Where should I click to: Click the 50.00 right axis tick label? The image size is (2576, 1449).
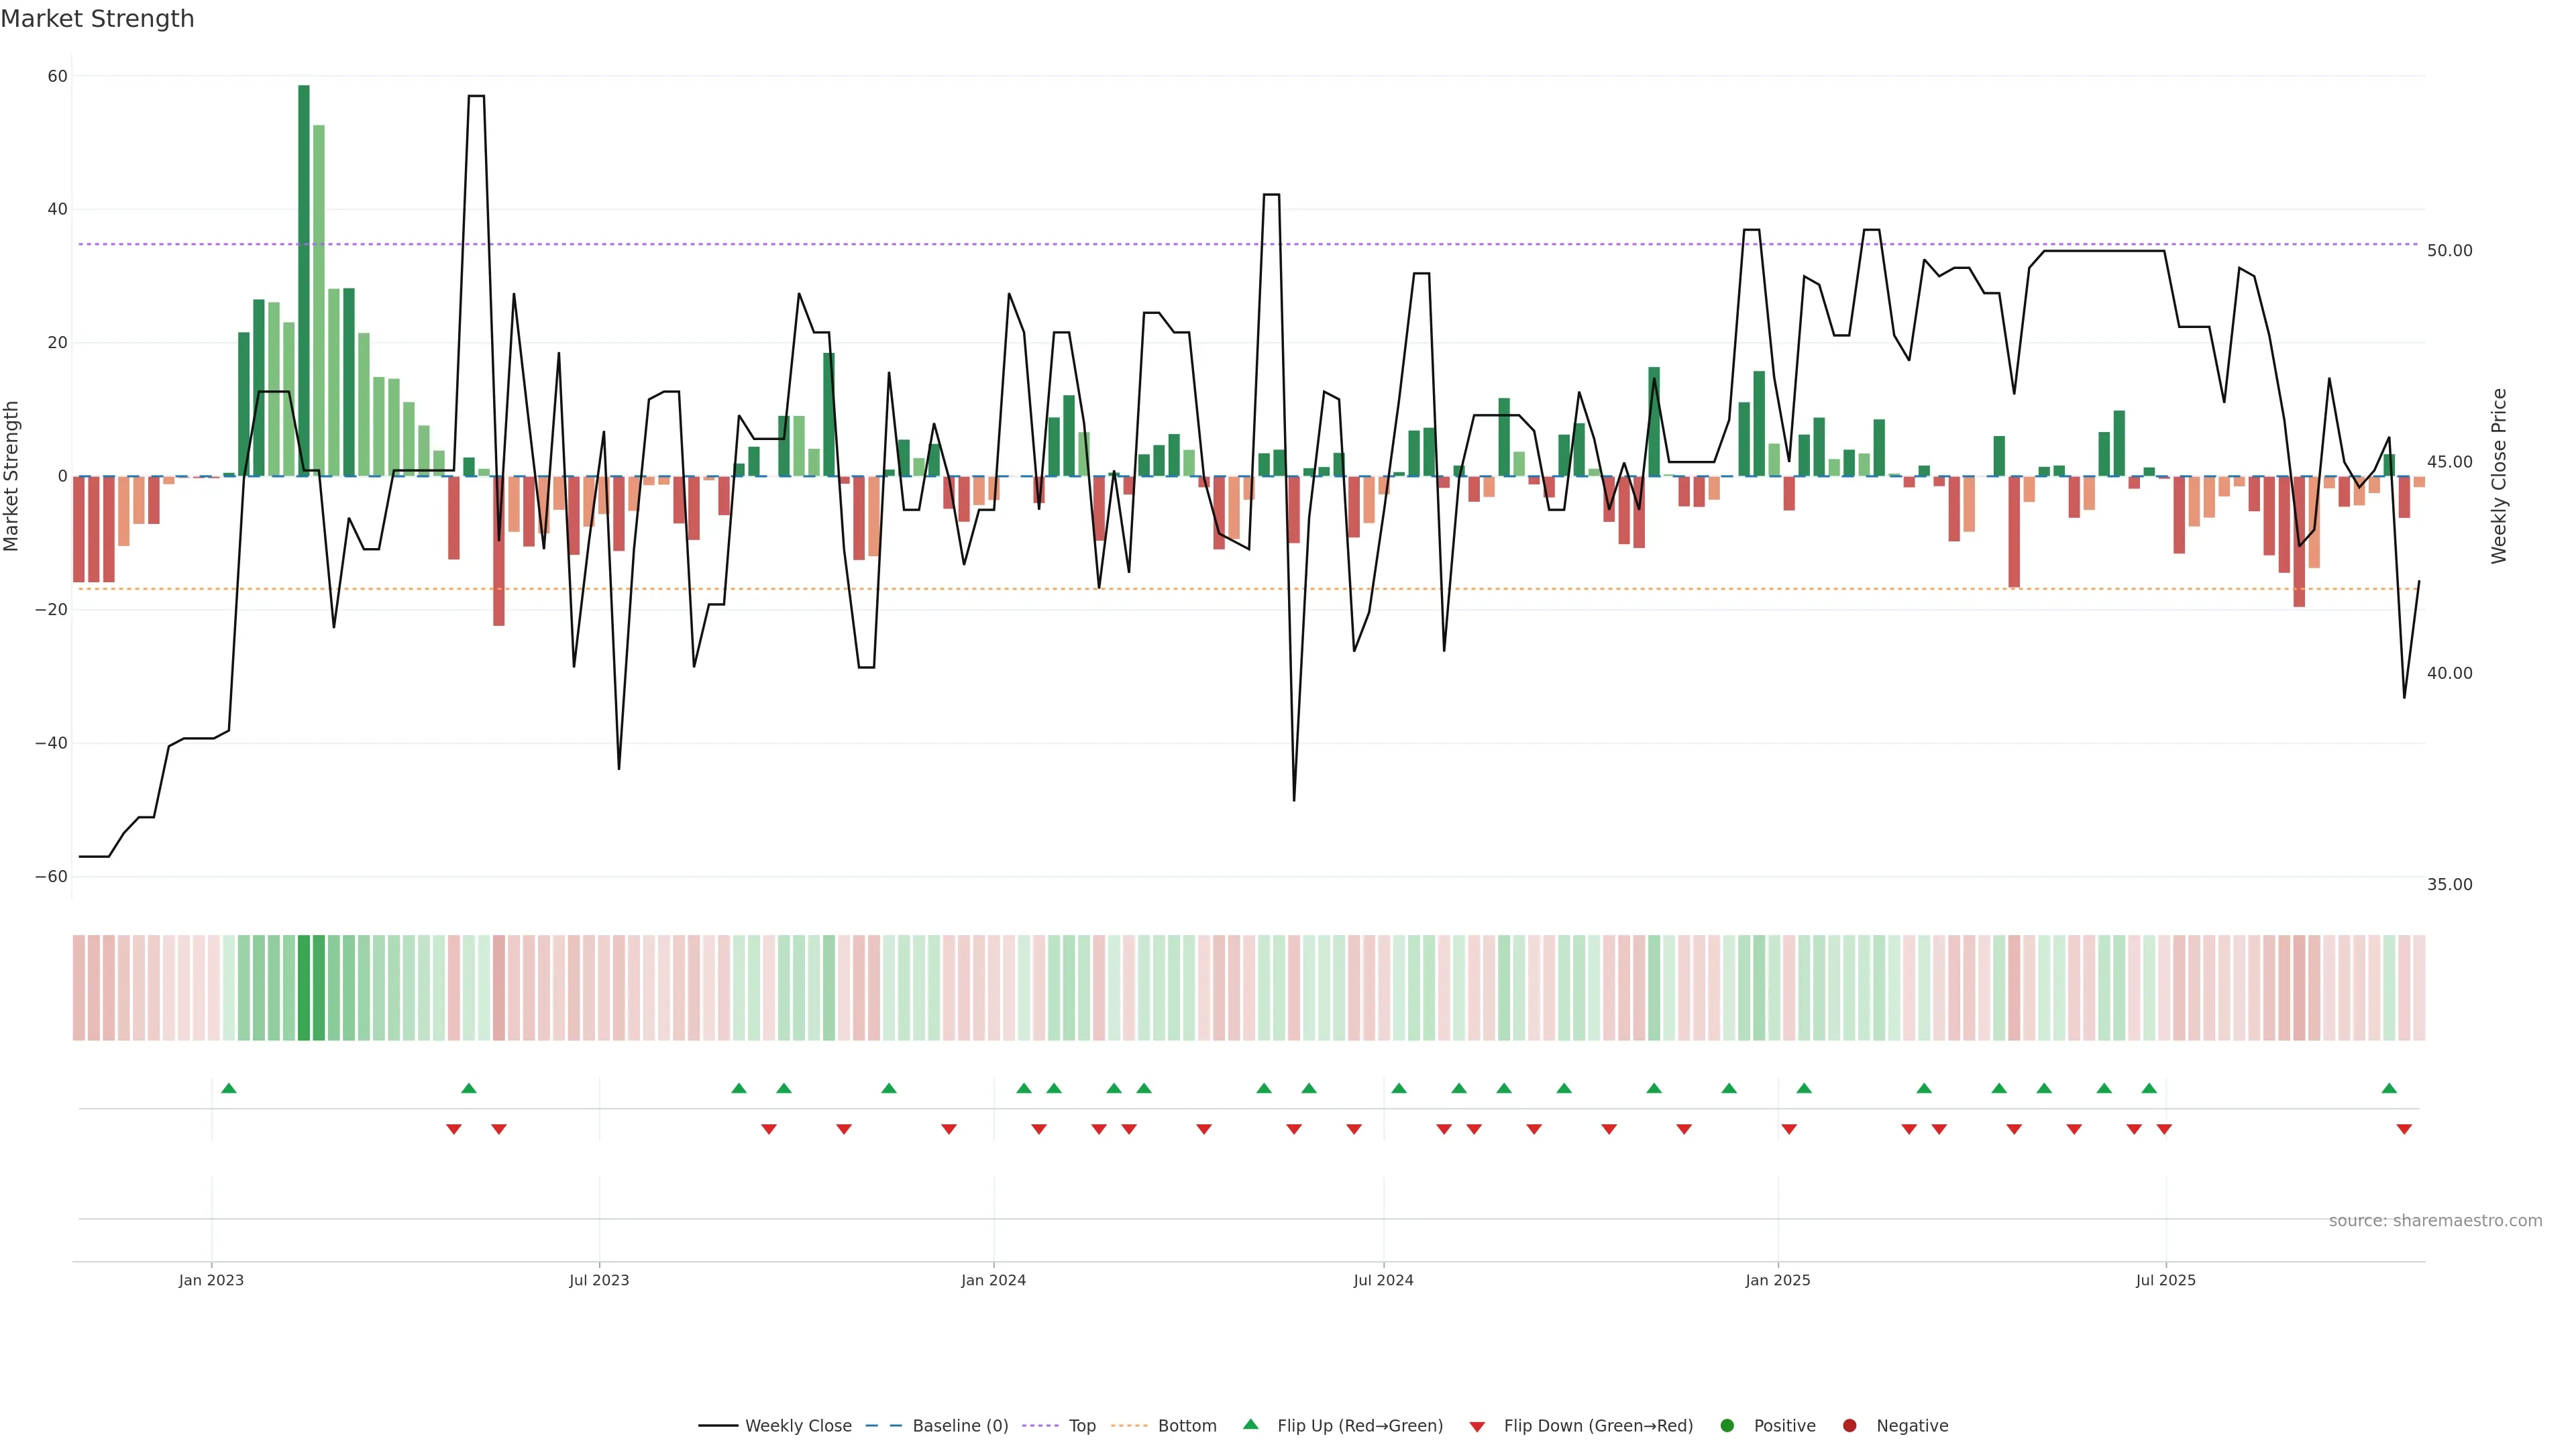[2449, 251]
